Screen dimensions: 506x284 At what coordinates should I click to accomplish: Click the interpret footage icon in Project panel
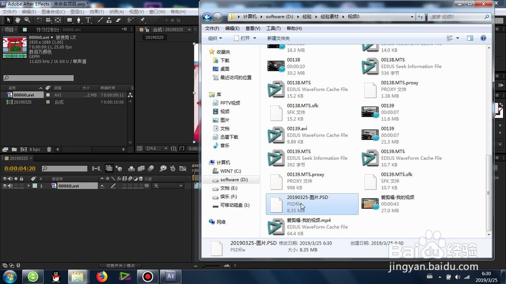click(x=5, y=149)
